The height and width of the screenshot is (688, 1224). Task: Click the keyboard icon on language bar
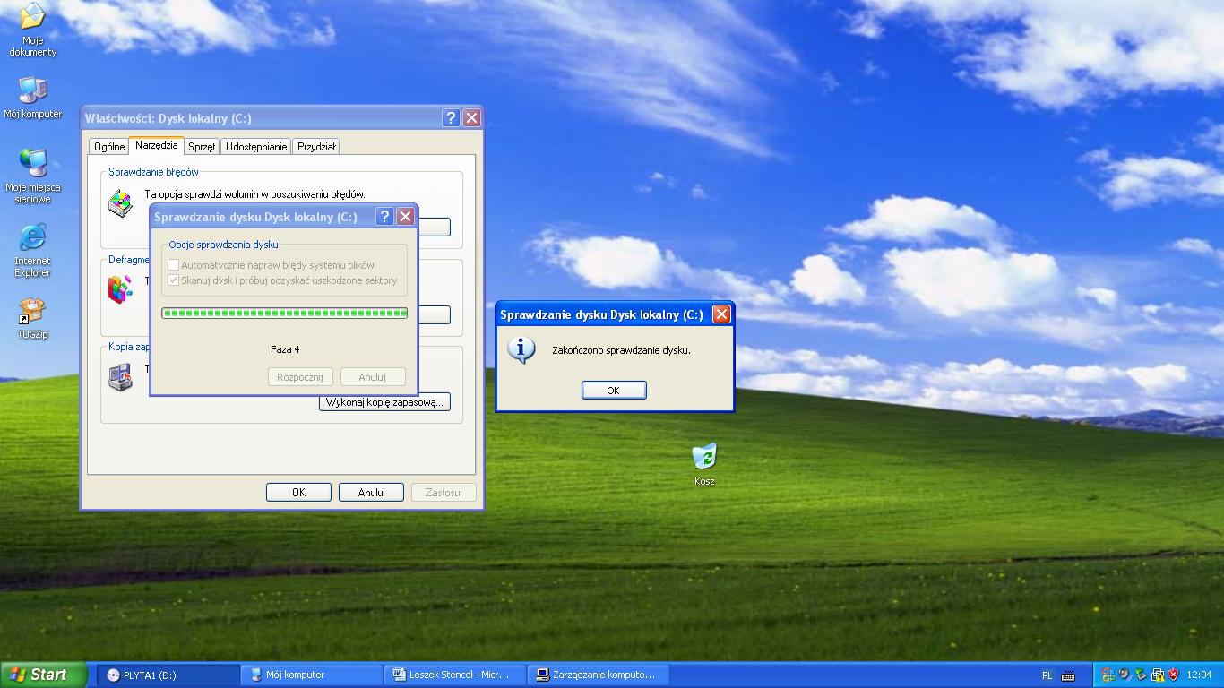1068,675
